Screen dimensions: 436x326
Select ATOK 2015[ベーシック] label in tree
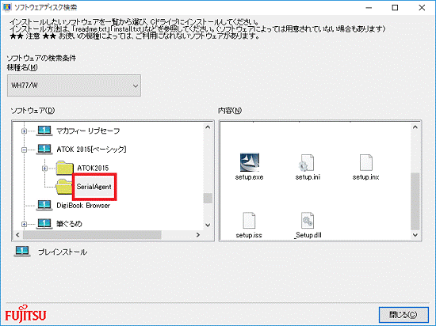[91, 150]
